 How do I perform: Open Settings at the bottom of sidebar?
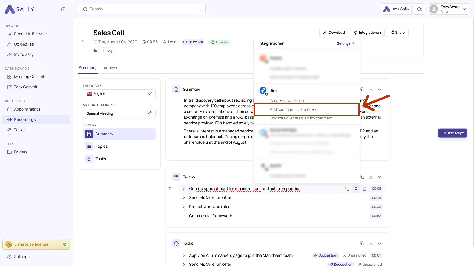22,257
